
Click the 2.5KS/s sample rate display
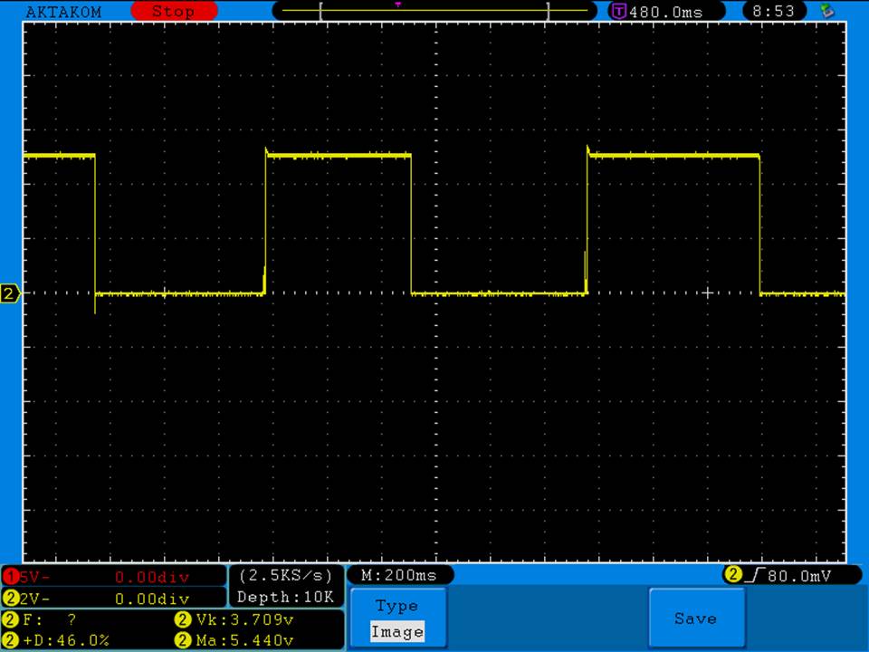(x=286, y=575)
